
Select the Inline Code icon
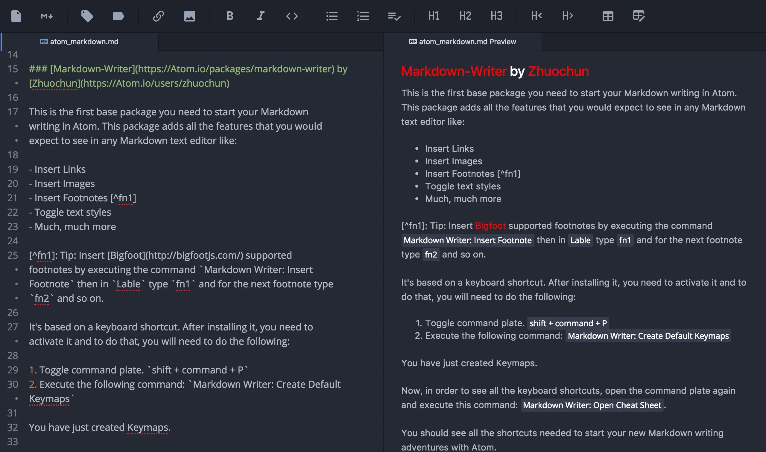pyautogui.click(x=291, y=15)
